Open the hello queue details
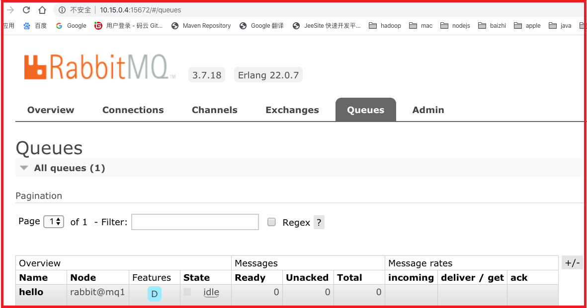This screenshot has width=587, height=308. (31, 292)
